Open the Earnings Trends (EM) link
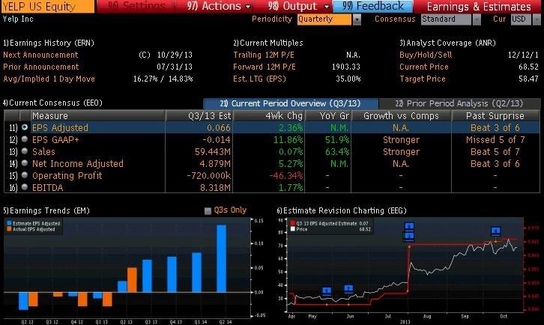 click(46, 210)
